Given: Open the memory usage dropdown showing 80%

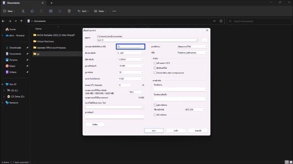Looking at the screenshot, I should 136,92.
